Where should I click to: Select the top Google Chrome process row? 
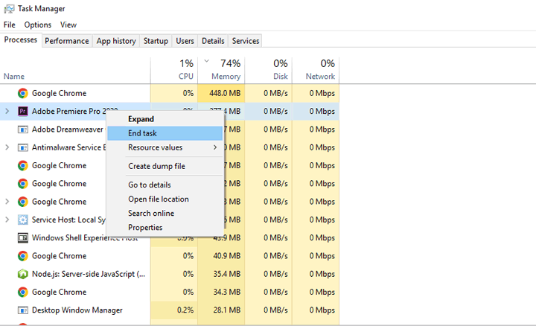point(60,94)
